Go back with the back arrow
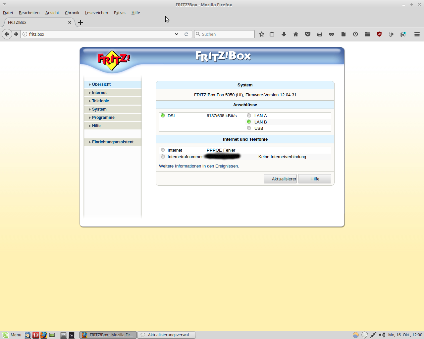This screenshot has width=424, height=339. point(7,34)
